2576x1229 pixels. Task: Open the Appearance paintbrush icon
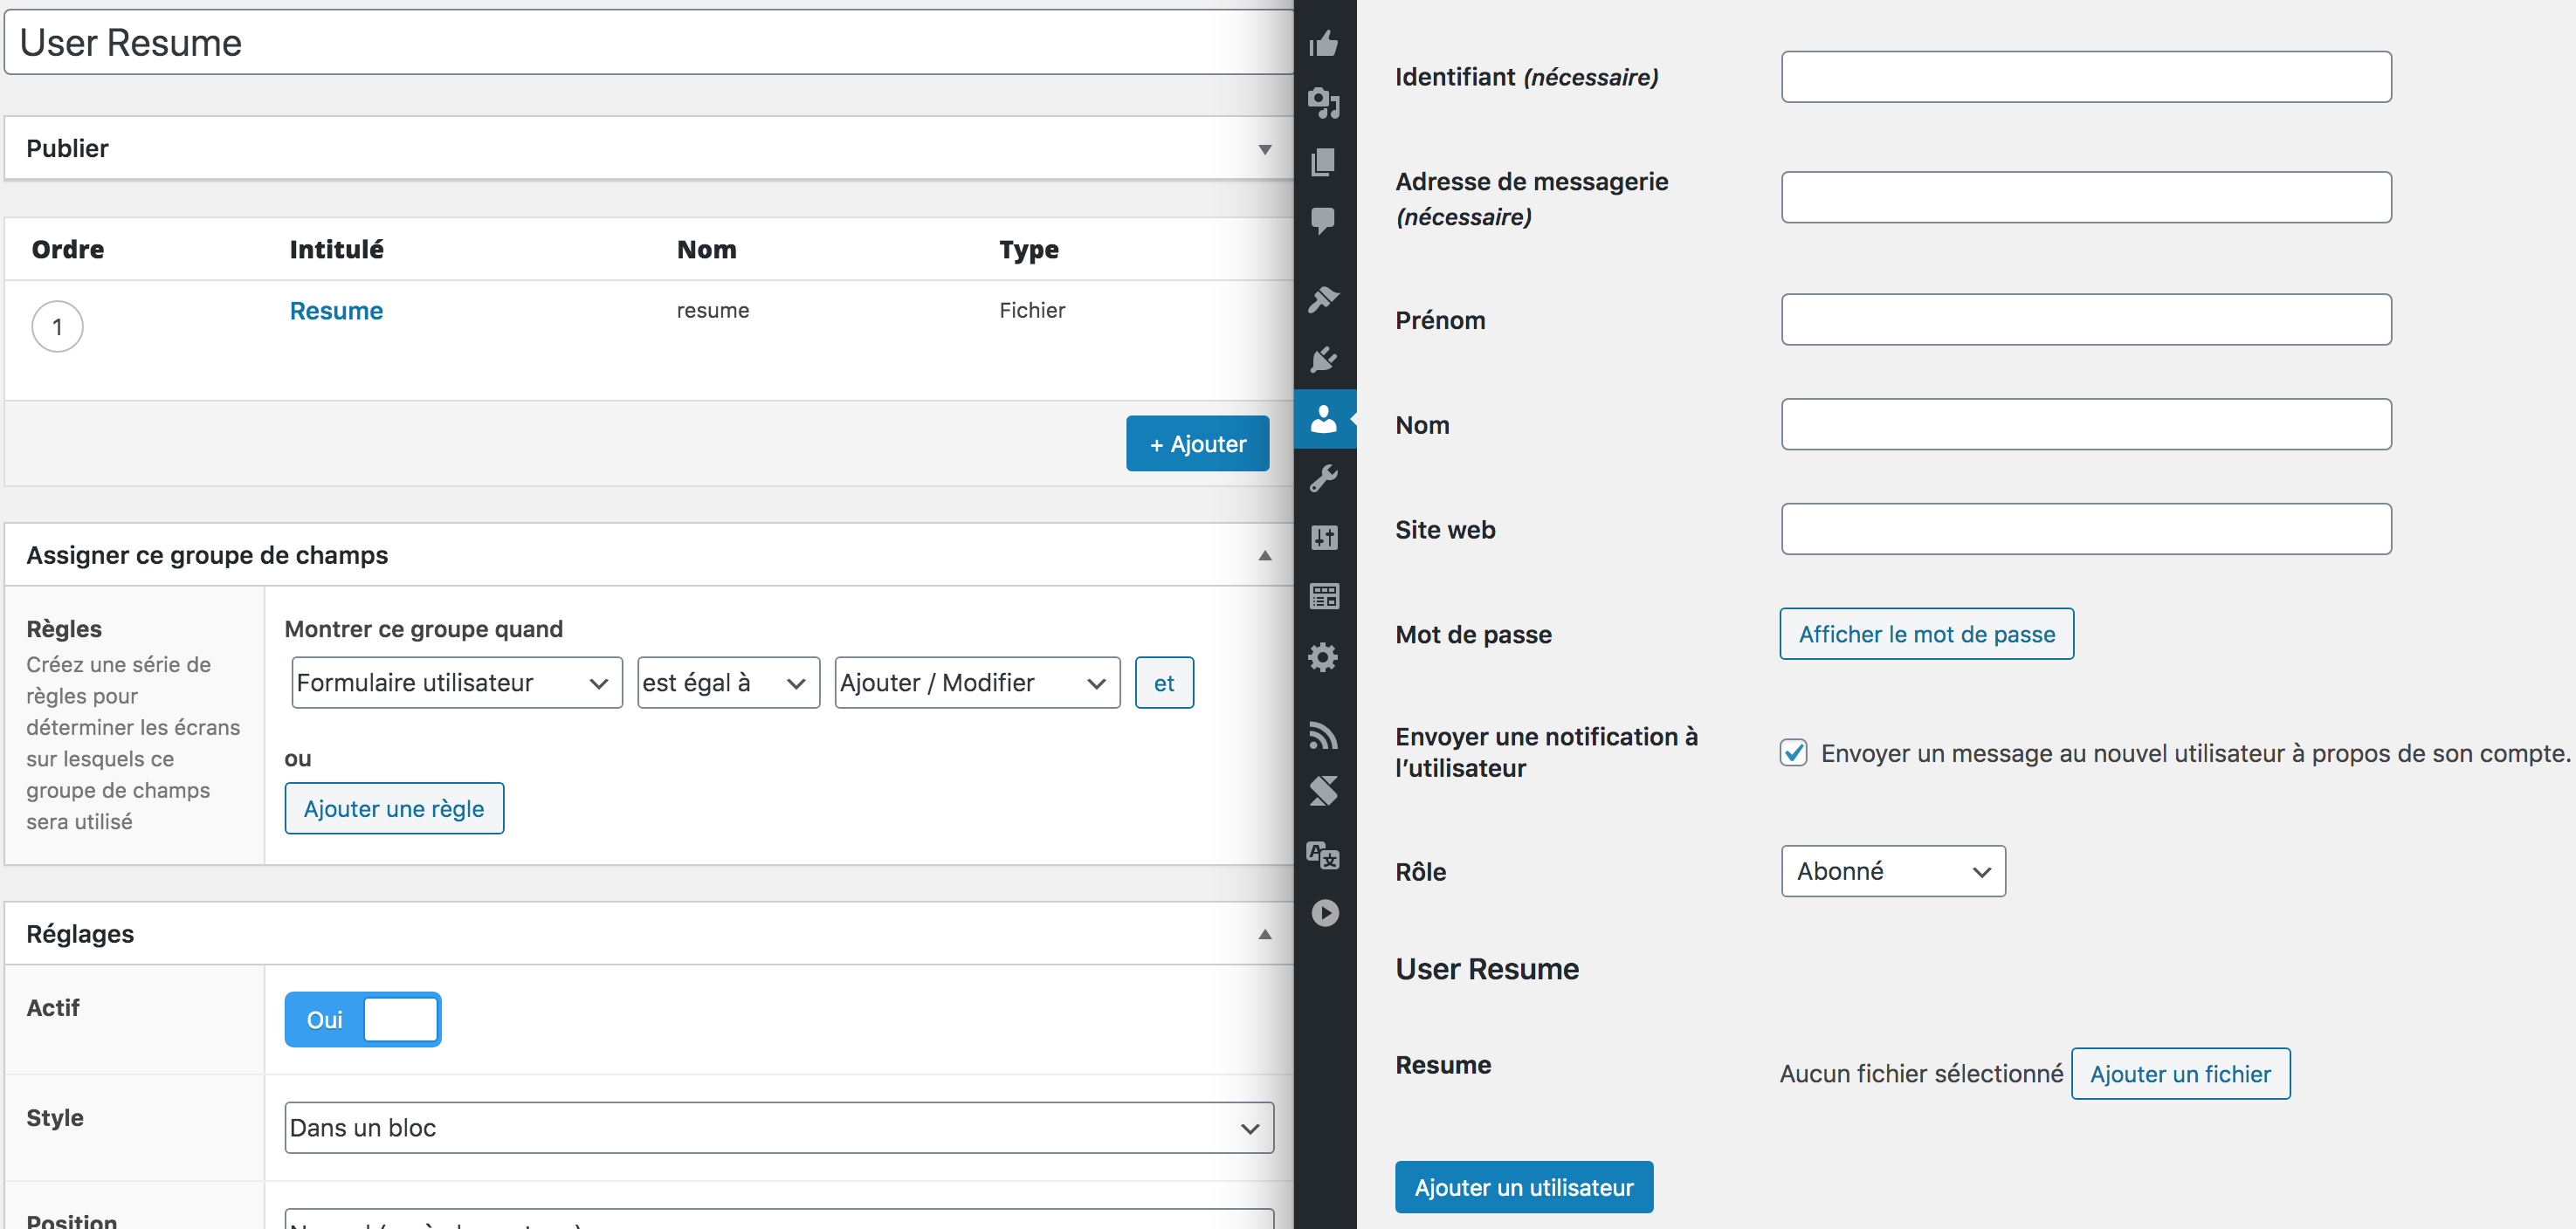(1324, 299)
